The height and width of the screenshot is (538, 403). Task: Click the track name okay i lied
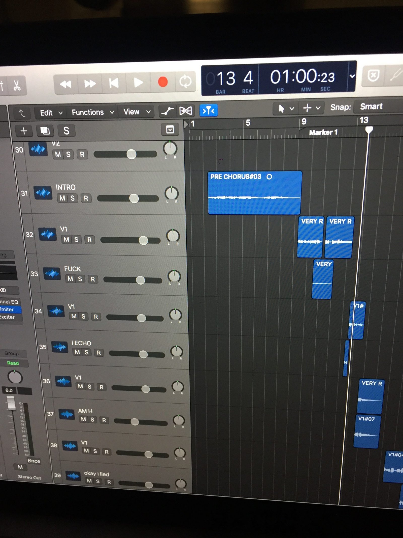click(96, 474)
